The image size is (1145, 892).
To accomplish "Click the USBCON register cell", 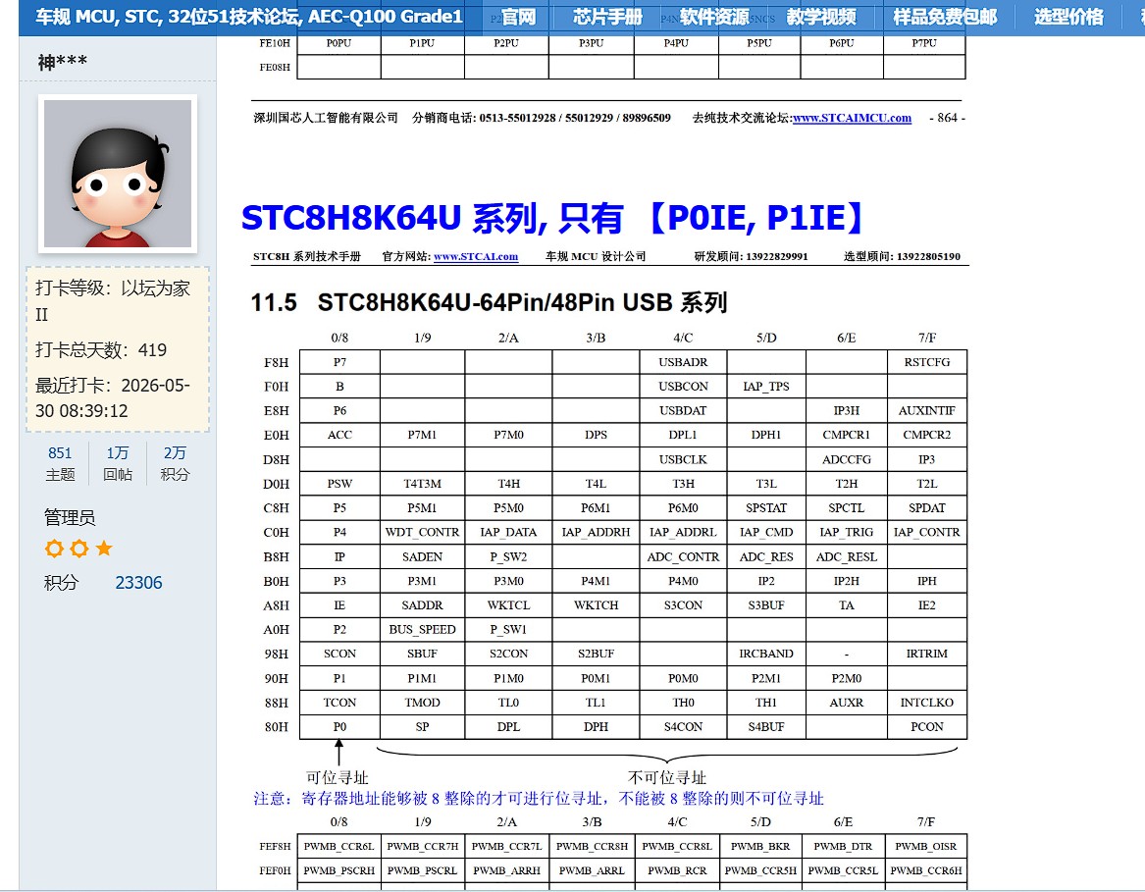I will (x=683, y=387).
